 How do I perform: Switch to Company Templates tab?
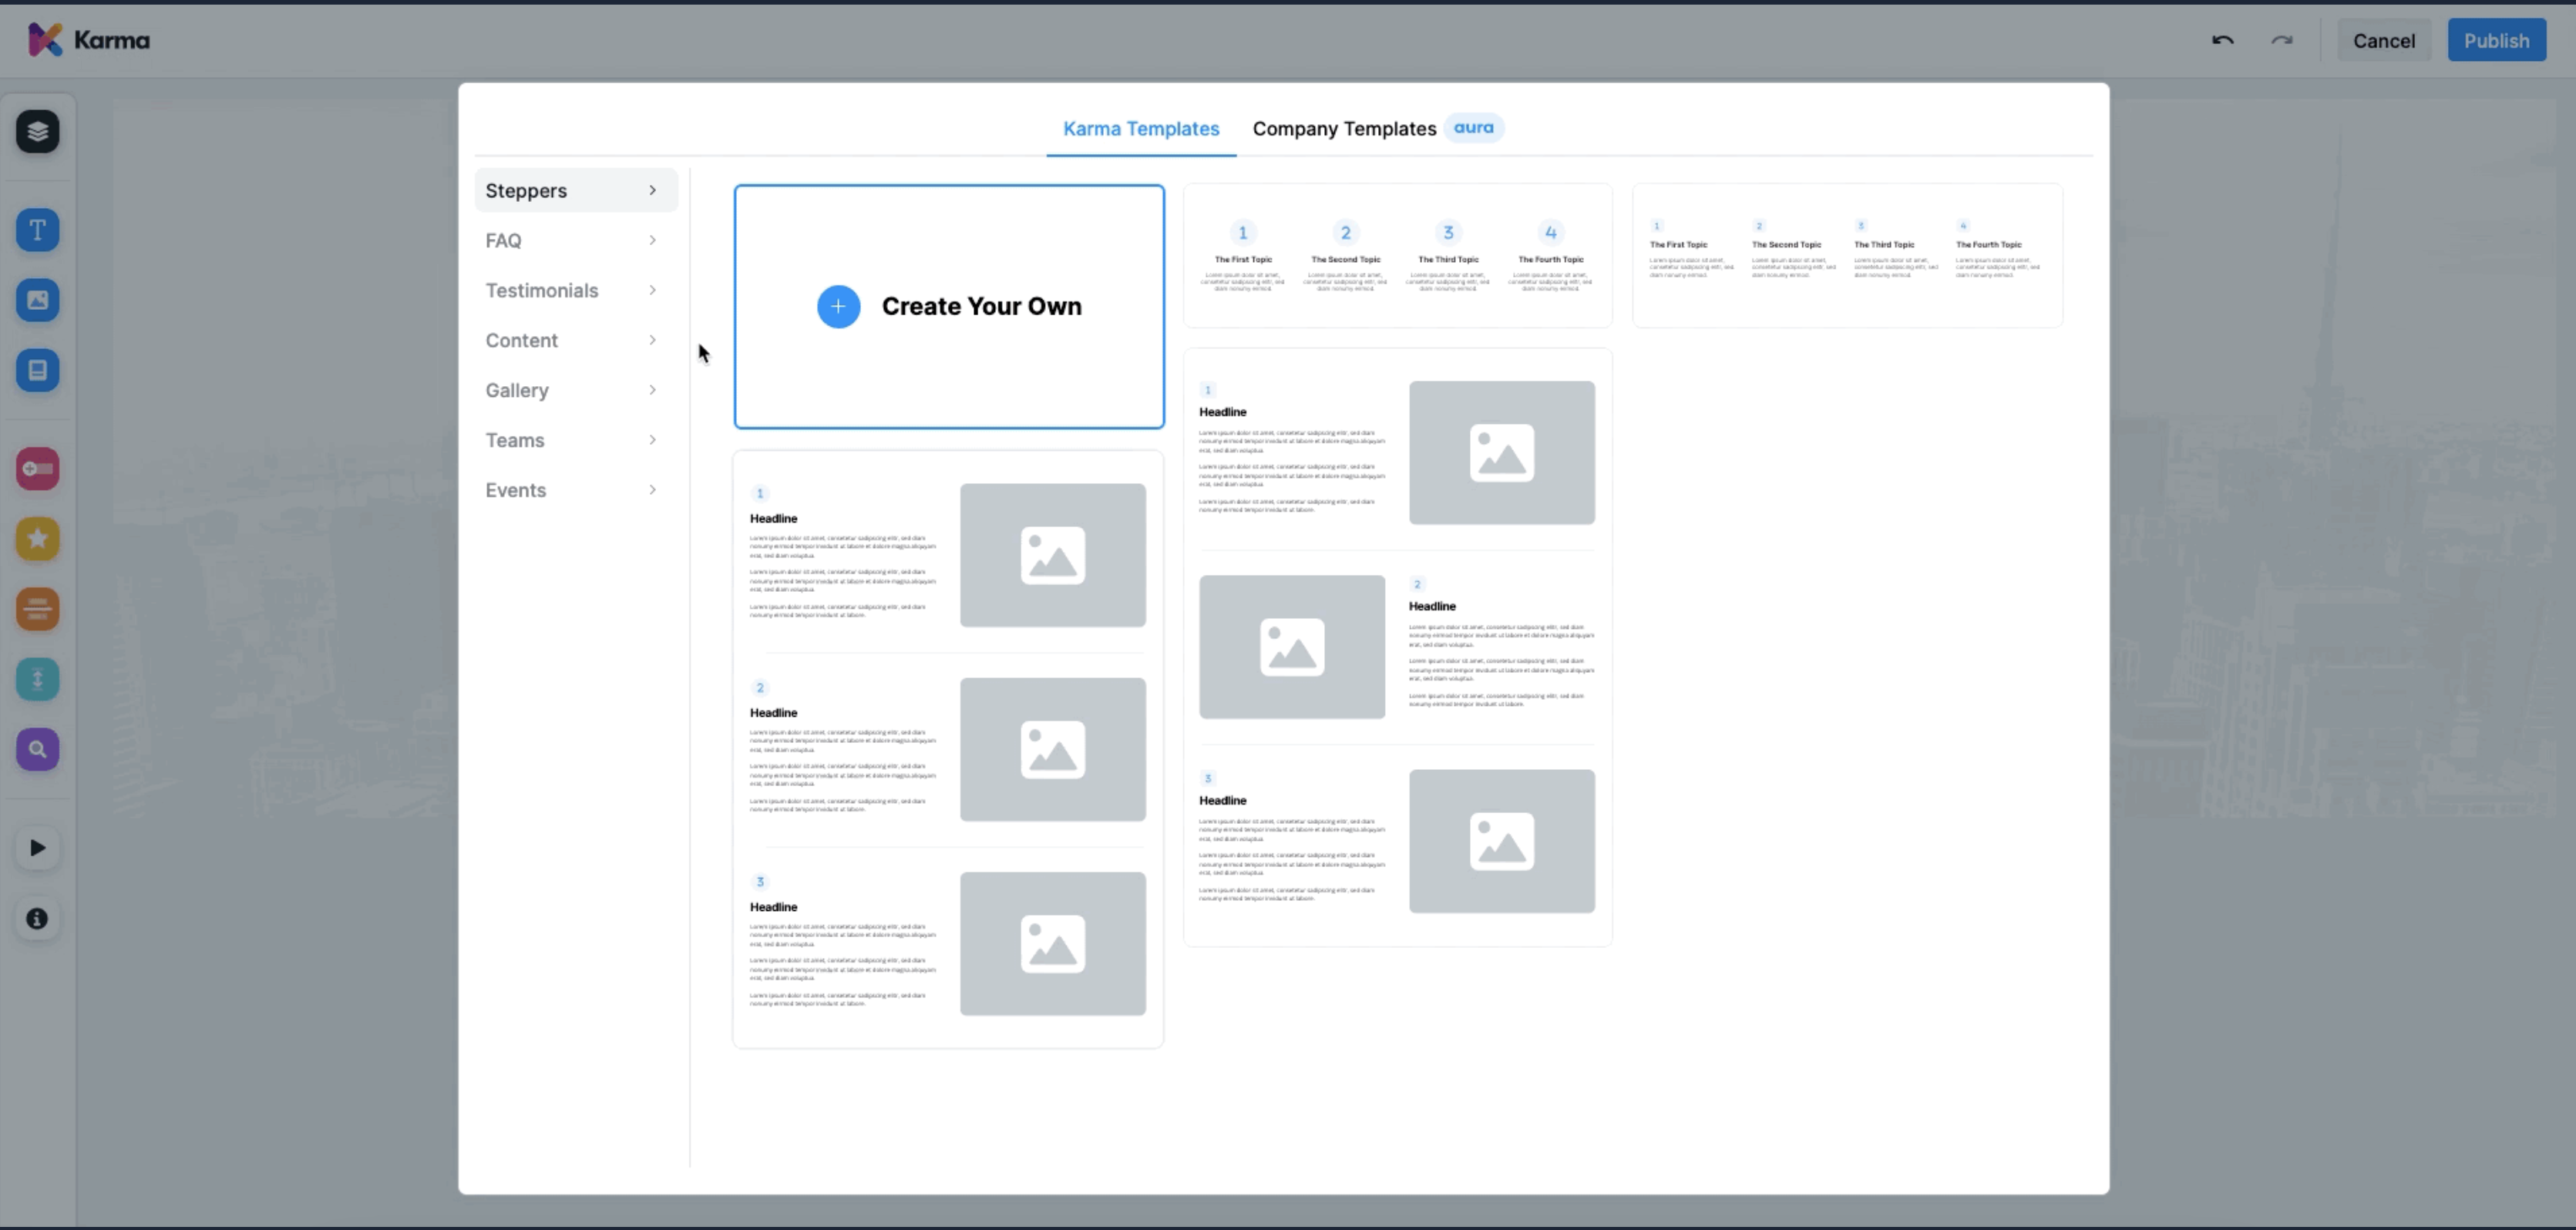coord(1344,128)
